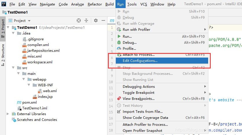Select Edit Configurations... menu entry

140,61
